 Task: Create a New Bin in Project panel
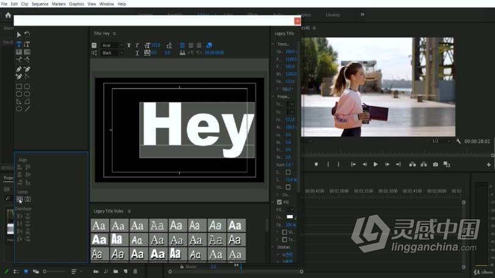[116, 271]
